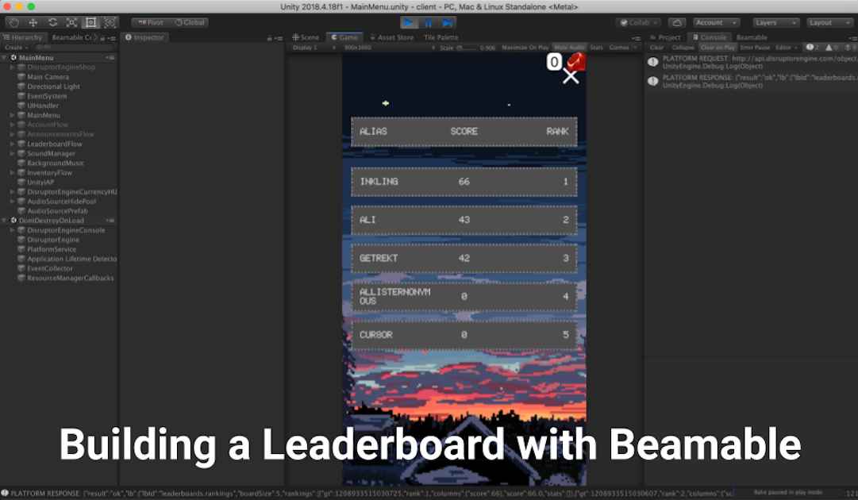The width and height of the screenshot is (858, 500).
Task: Select the Console tab
Action: 710,37
